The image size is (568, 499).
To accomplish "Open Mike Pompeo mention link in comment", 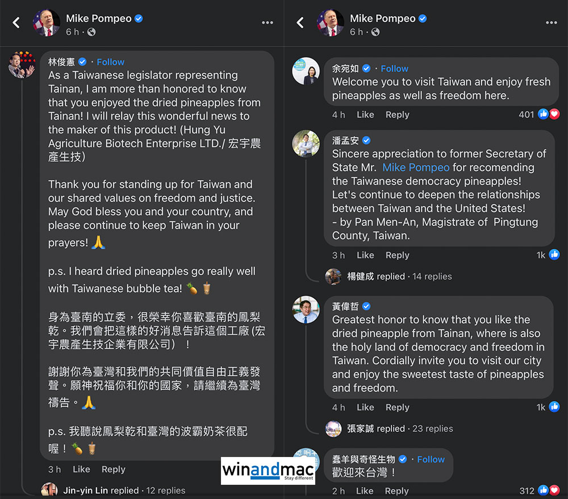I will click(416, 167).
